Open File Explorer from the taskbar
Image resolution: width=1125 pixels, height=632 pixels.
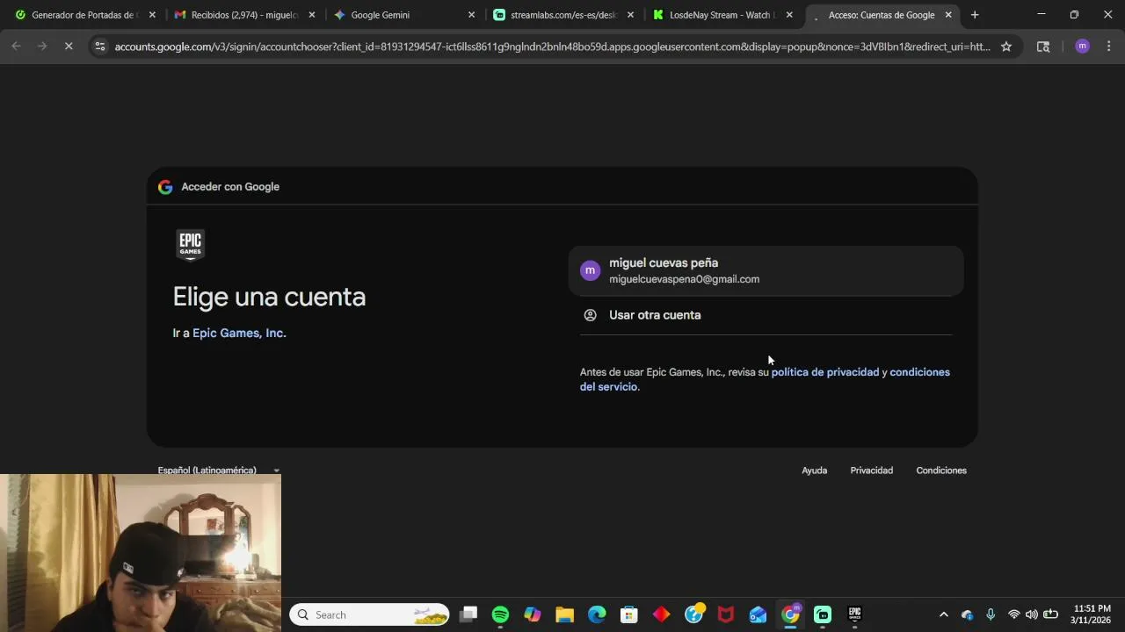[564, 614]
